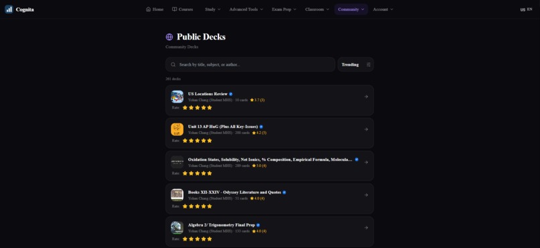The image size is (540, 248).
Task: Click US Locations Review deck thumbnail
Action: [x=177, y=97]
